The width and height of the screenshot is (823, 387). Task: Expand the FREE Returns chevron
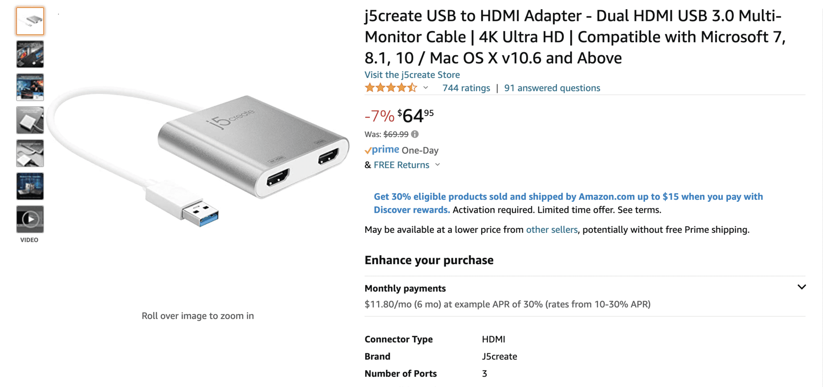tap(438, 165)
